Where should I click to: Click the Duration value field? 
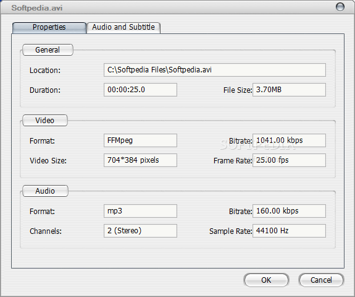click(x=140, y=90)
